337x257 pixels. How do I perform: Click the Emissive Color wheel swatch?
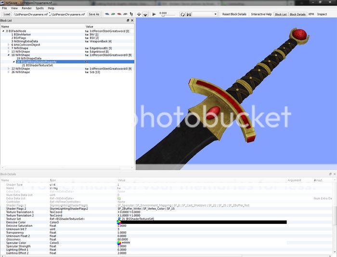[119, 222]
